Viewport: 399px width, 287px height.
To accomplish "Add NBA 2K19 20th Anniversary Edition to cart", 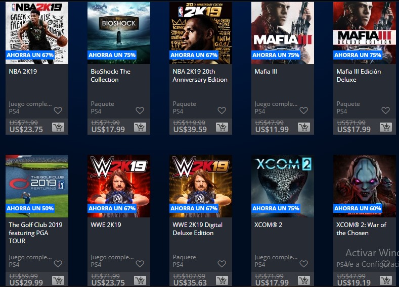I will [222, 127].
